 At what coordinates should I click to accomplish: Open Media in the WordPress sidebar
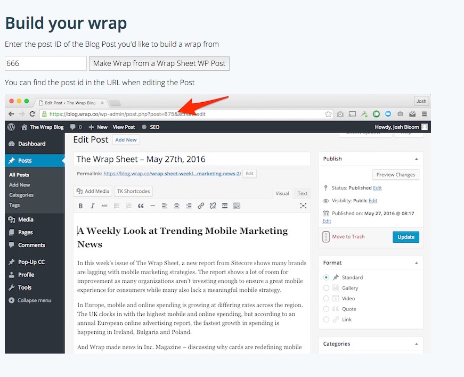coord(35,219)
